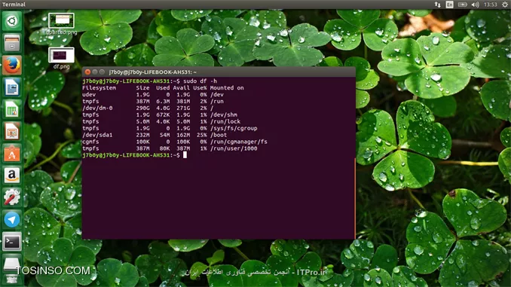The height and width of the screenshot is (287, 511).
Task: Select the Terminal icon in launcher
Action: coord(12,242)
